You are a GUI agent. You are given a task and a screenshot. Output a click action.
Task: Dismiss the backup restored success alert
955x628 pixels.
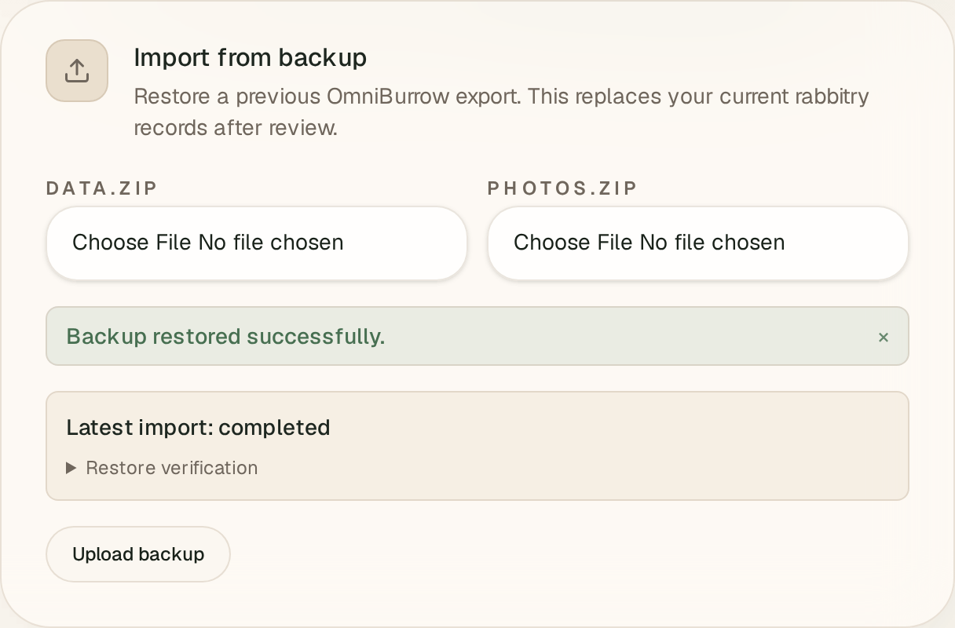[884, 337]
